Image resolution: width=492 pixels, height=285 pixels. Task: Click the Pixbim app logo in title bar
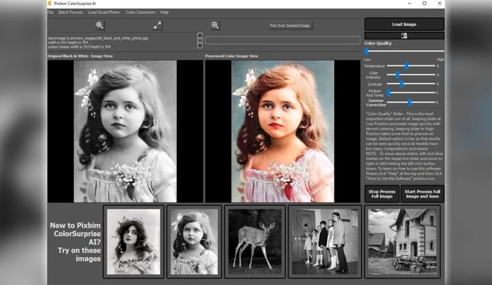pos(49,4)
